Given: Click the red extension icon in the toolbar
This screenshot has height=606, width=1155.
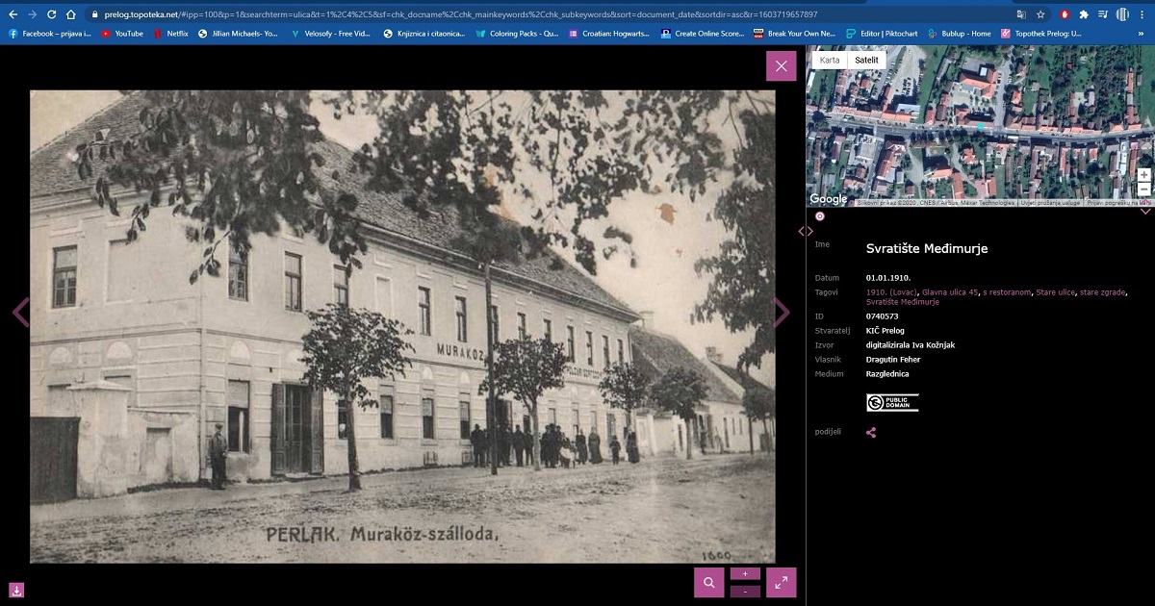Looking at the screenshot, I should 1065,14.
